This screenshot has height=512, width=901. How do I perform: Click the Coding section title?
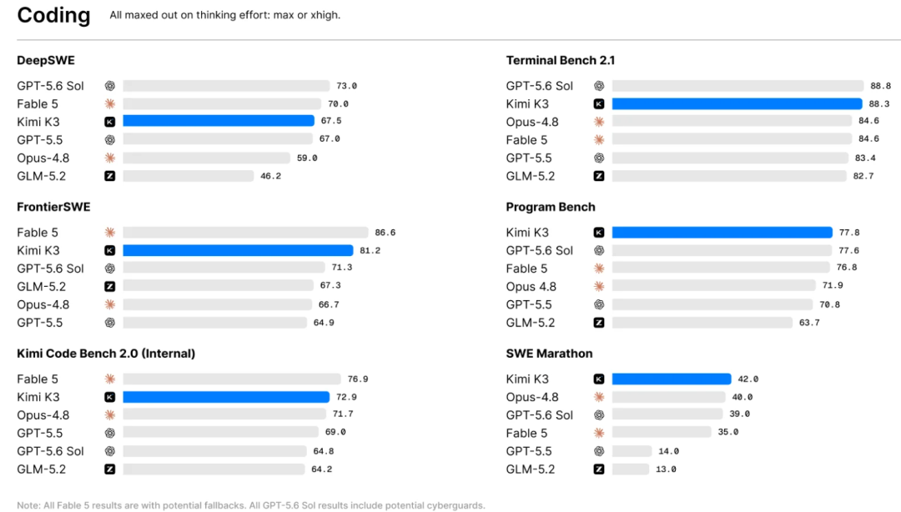[x=53, y=16]
